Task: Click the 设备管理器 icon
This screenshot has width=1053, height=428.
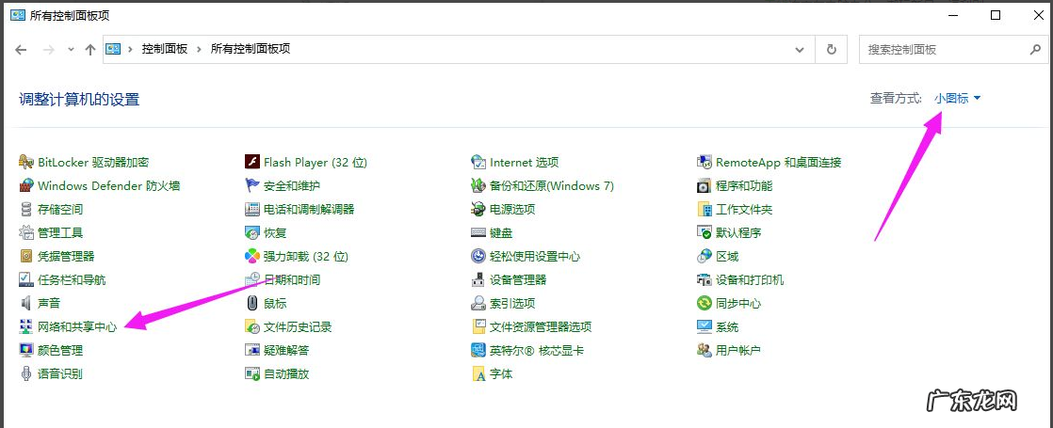Action: (x=478, y=279)
